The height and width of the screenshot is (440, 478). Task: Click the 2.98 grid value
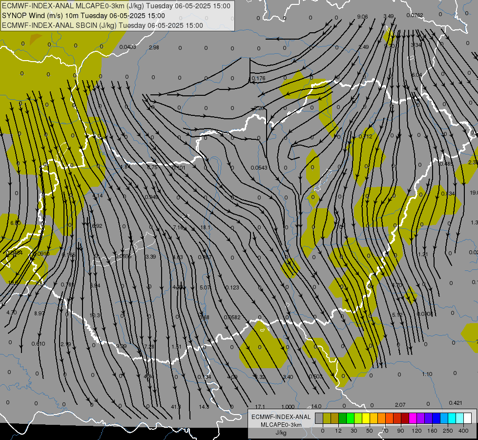(154, 47)
